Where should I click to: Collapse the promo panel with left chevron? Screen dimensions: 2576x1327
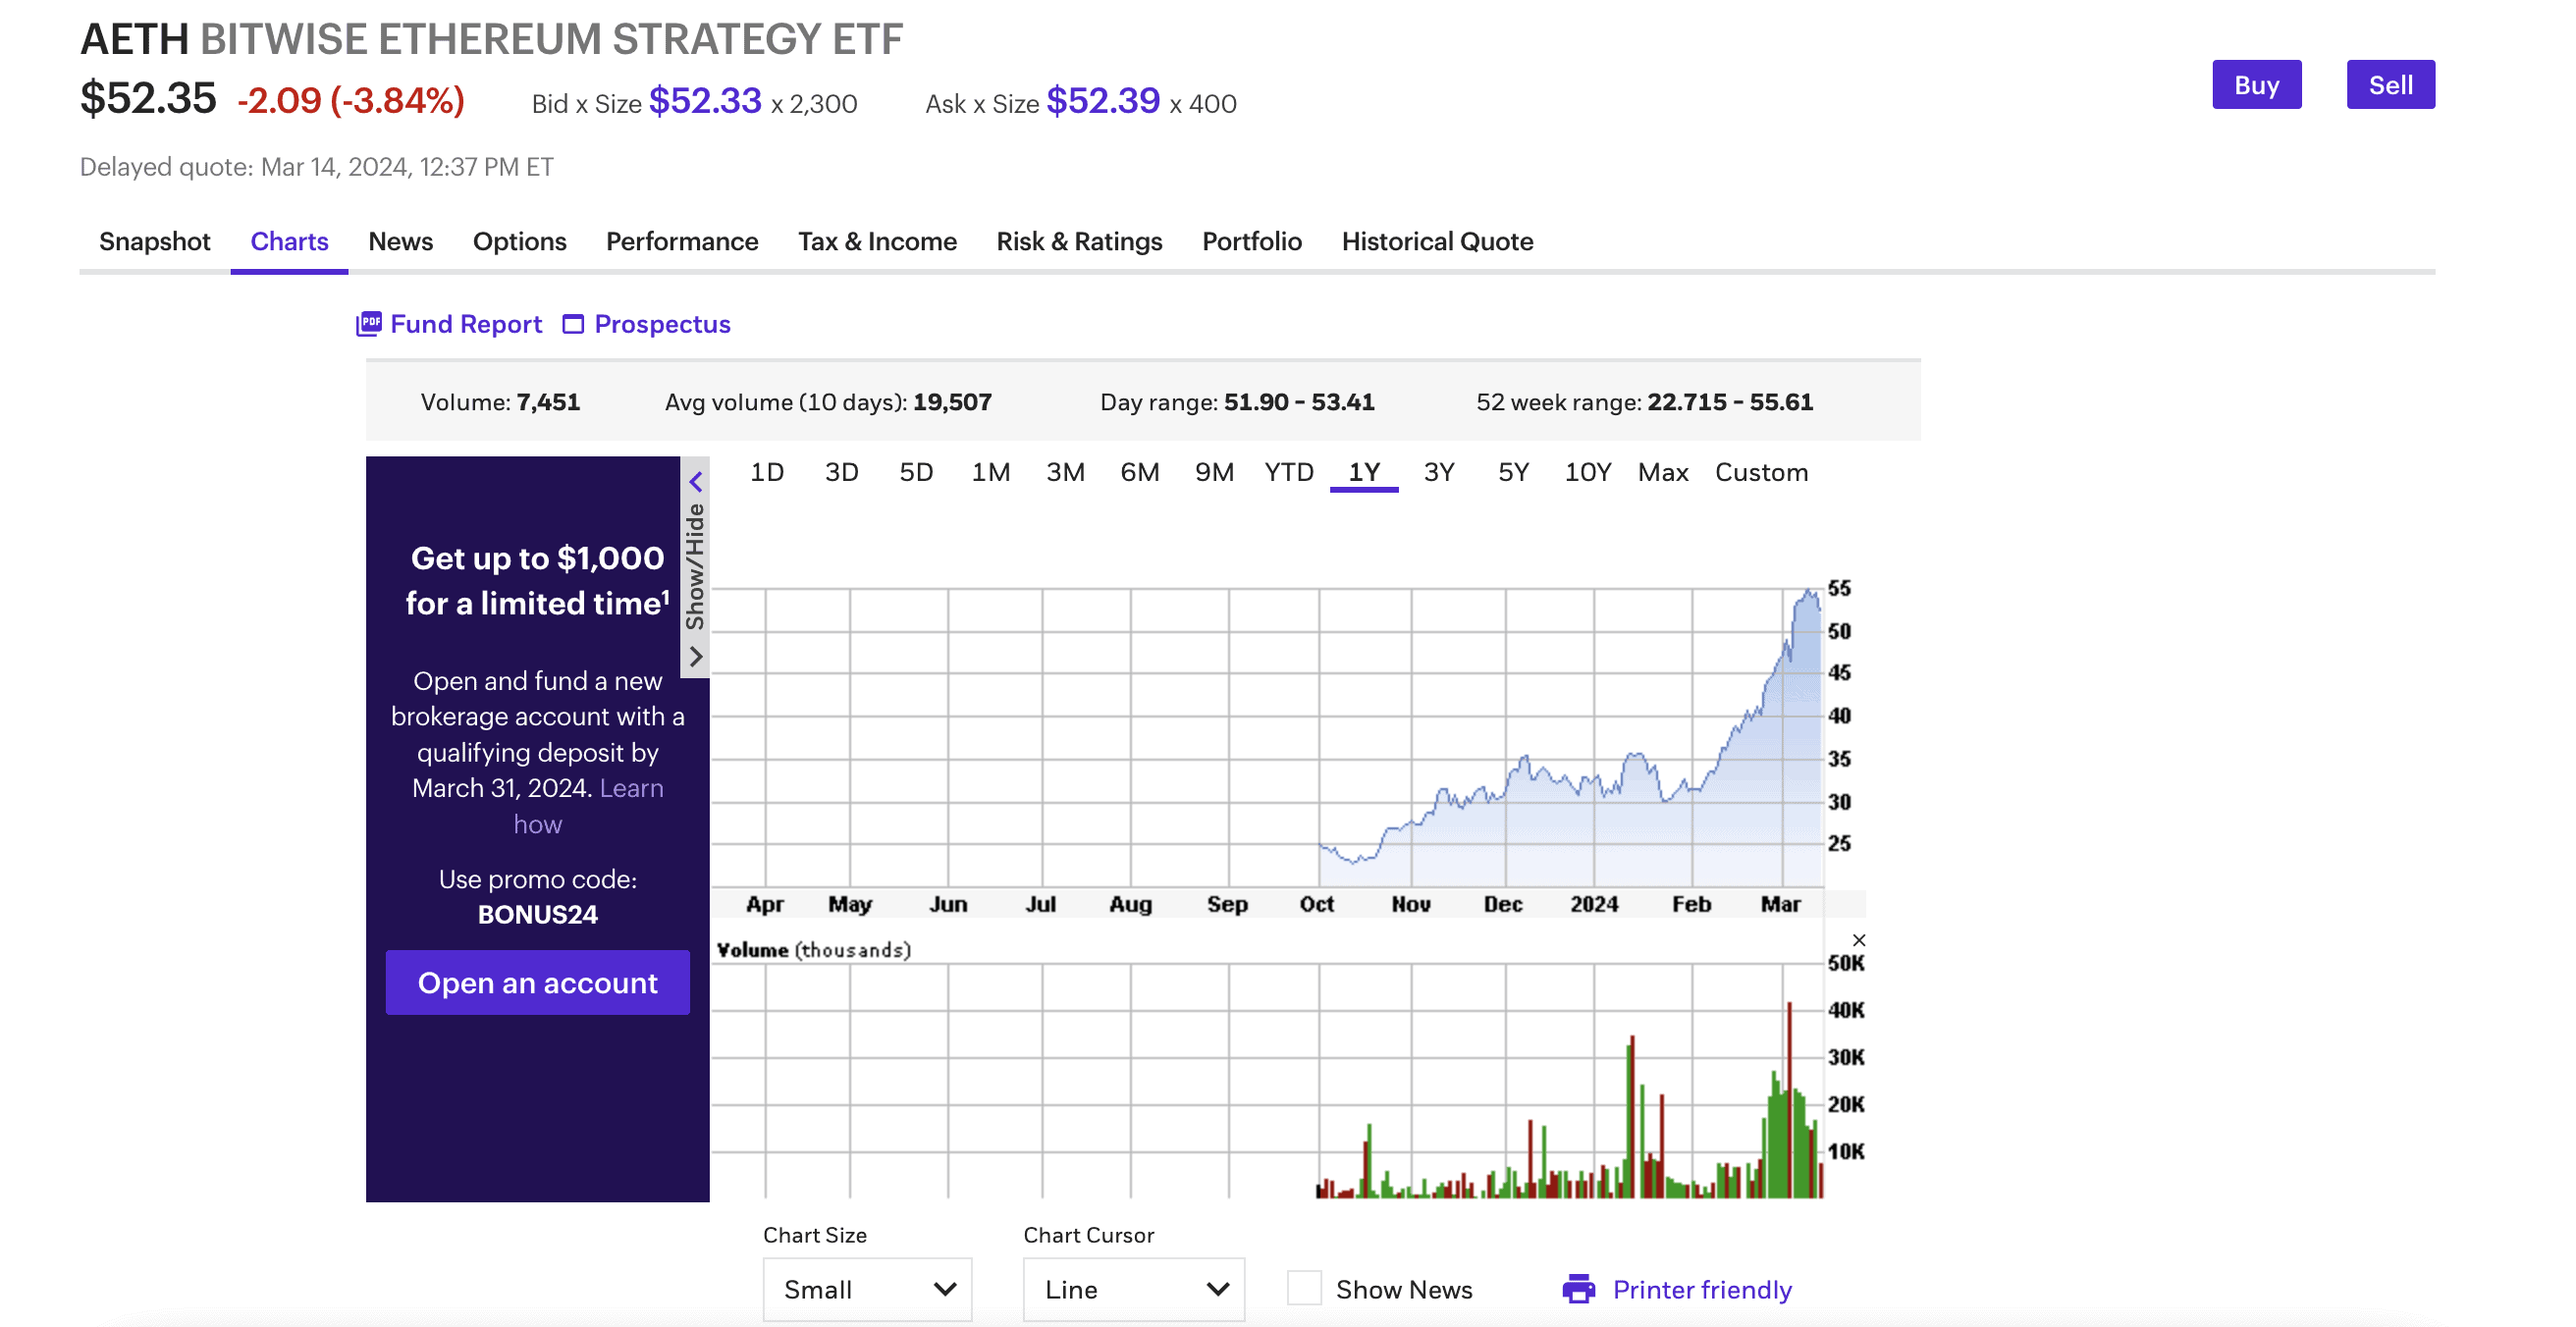[x=696, y=481]
